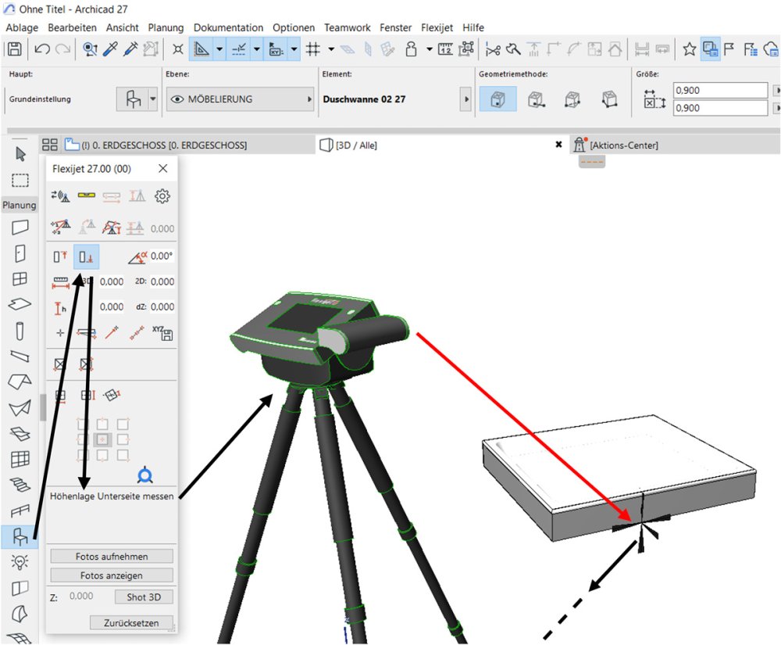
Task: Open the Flexijet menu
Action: coord(437,27)
